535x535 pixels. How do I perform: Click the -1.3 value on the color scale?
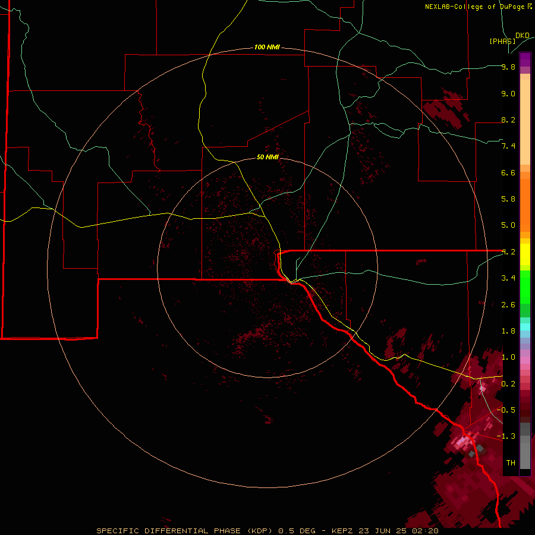tap(506, 436)
